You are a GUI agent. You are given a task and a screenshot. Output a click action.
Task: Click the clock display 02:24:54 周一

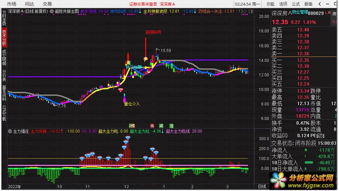pos(248,4)
